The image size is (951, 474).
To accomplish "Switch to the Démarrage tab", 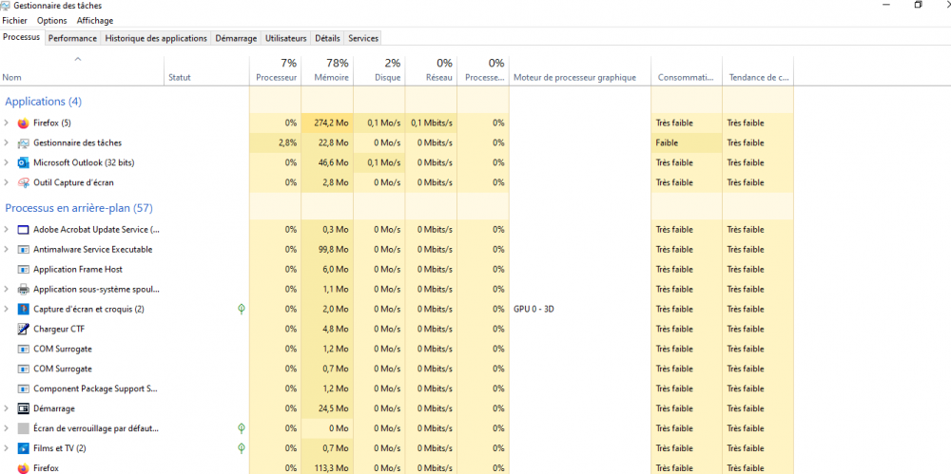I will pos(236,38).
